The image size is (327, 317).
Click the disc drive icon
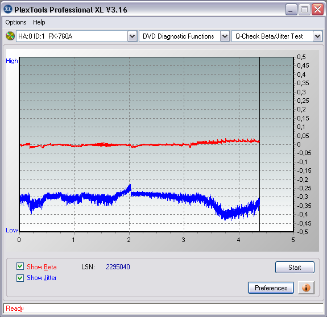[x=10, y=36]
